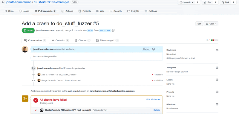239x114 pixels.
Task: Open the Issues tab
Action: click(24, 11)
